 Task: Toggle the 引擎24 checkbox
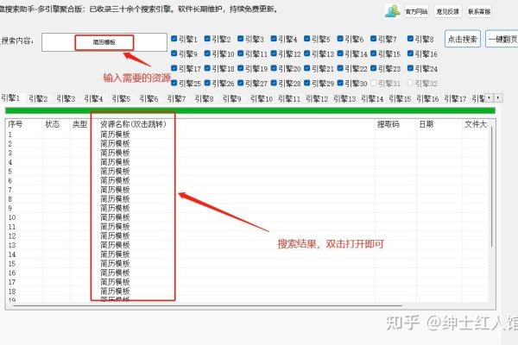[x=410, y=68]
